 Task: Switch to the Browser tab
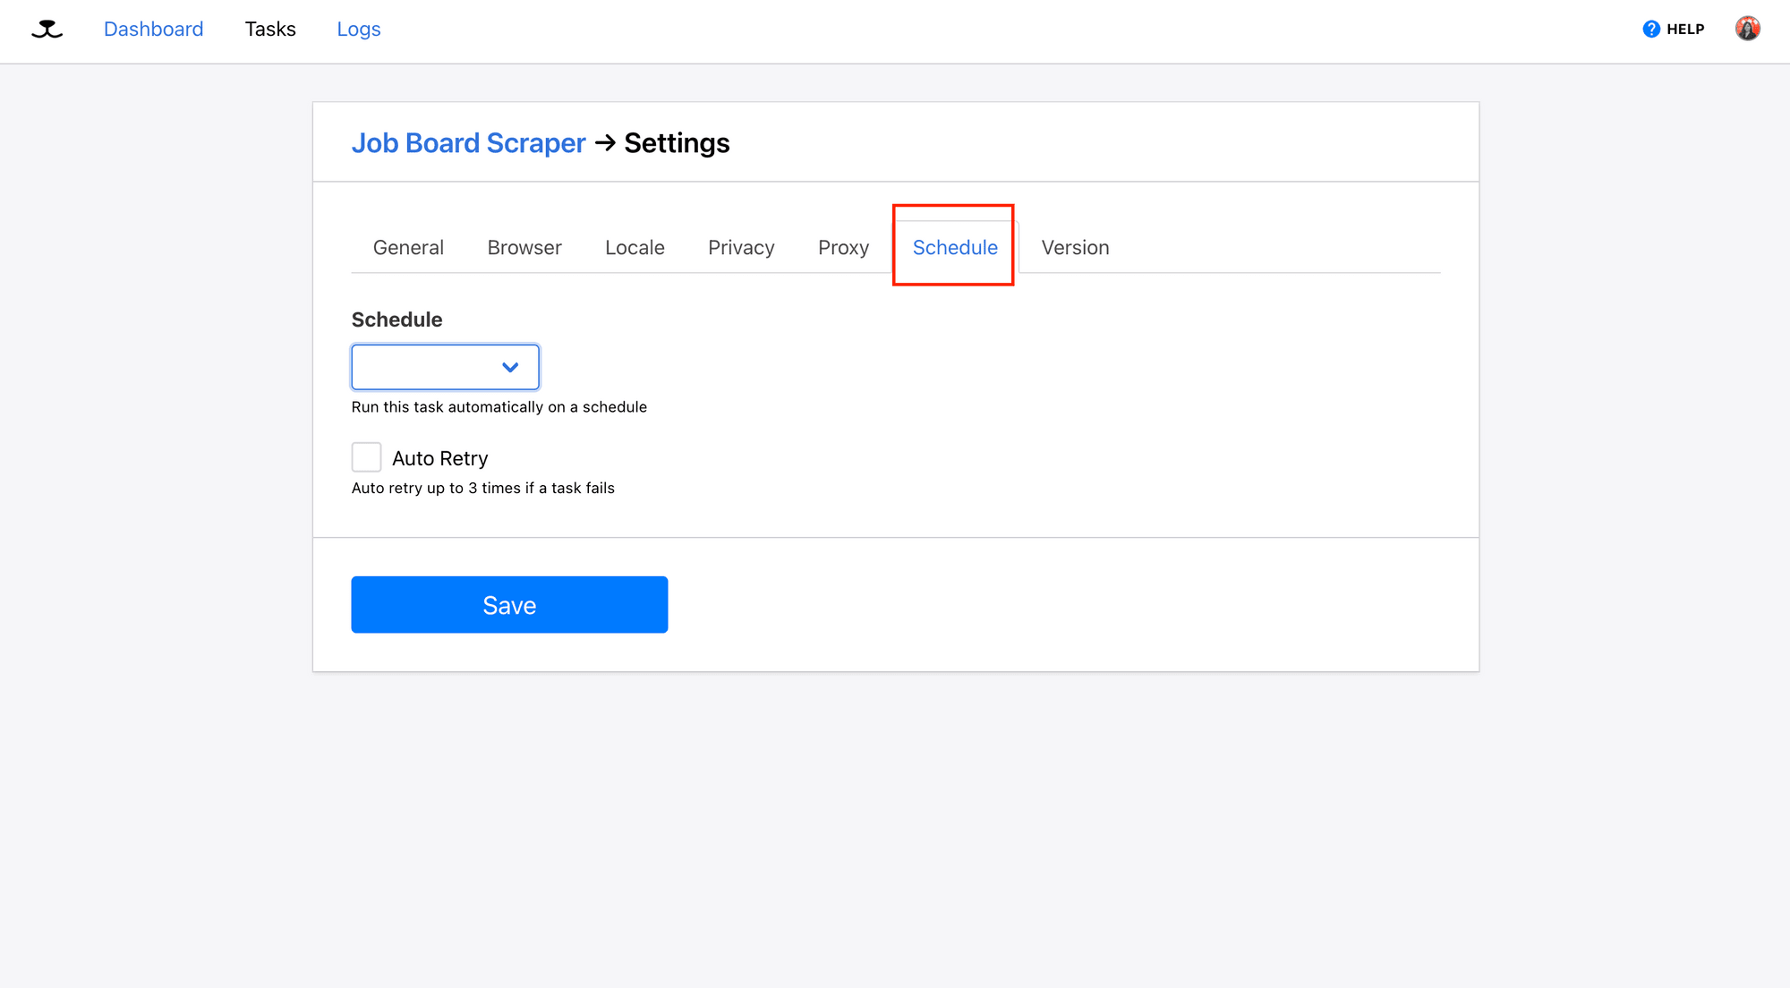pos(524,248)
